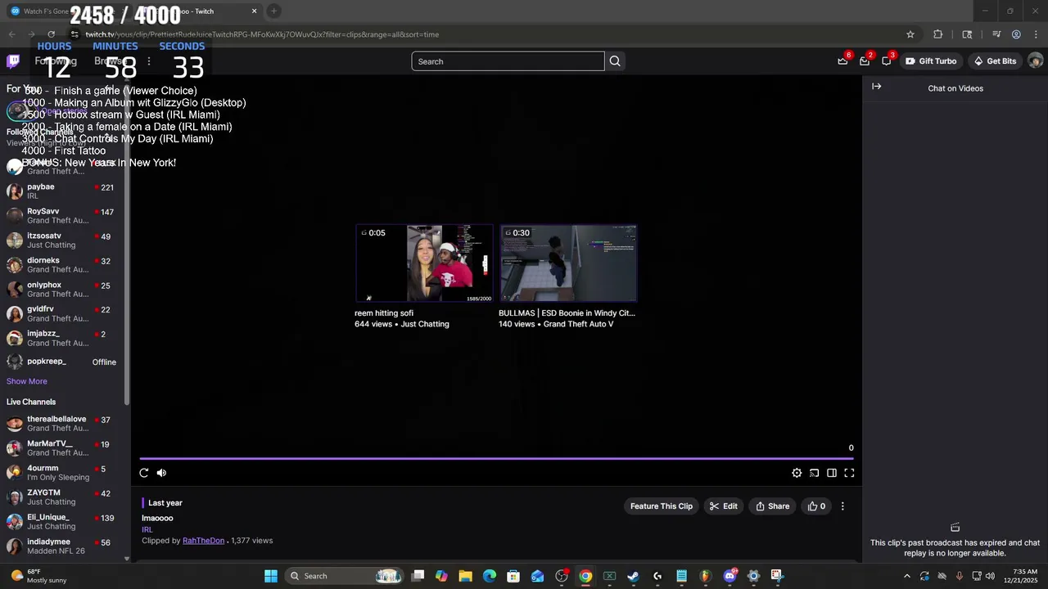Toggle theatre mode in the player
Image resolution: width=1048 pixels, height=589 pixels.
tap(832, 473)
